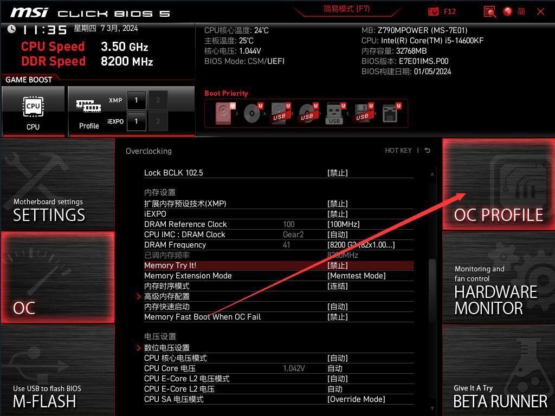
Task: Click the scrollbar down arrow
Action: (432, 408)
